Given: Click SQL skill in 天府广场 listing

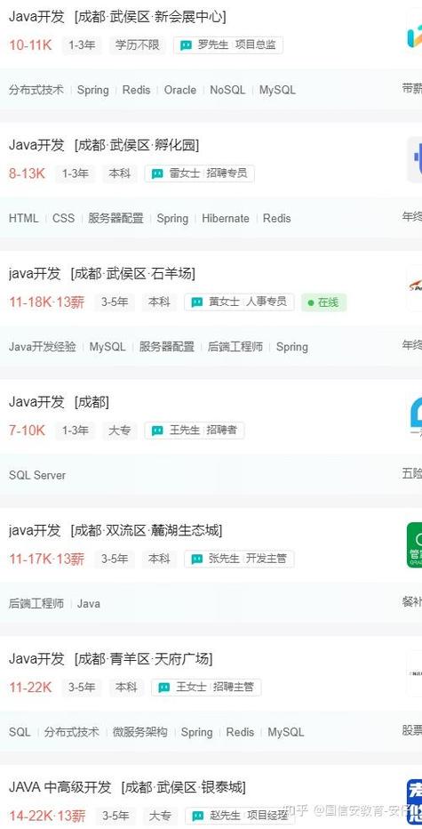Looking at the screenshot, I should [x=20, y=732].
